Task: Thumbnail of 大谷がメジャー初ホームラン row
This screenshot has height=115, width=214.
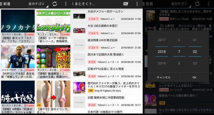Action: click(79, 16)
